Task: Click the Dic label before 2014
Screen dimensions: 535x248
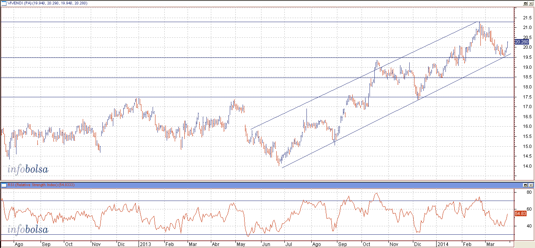Action: 418,244
